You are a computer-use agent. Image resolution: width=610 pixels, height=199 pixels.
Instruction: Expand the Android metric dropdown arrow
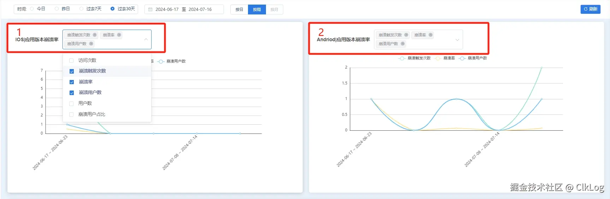coord(457,40)
